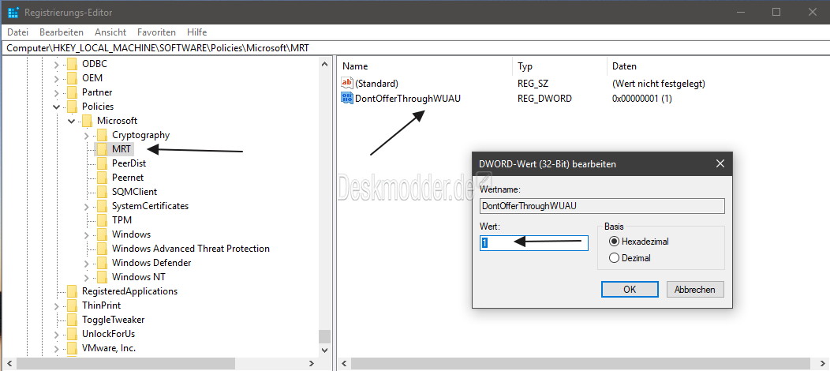Expand the Partner tree node

coord(57,92)
